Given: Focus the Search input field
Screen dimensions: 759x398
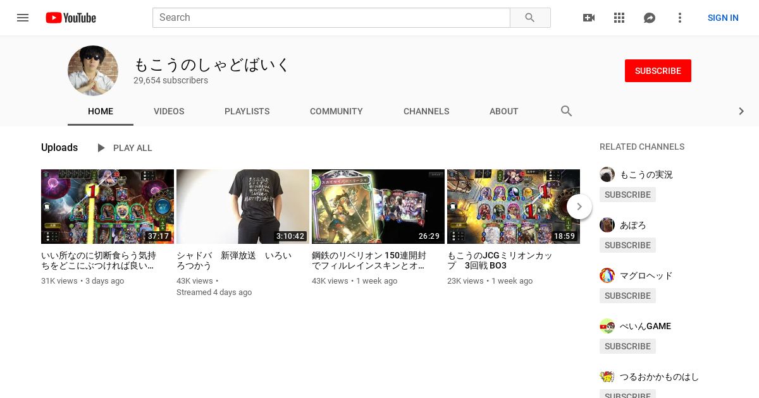Looking at the screenshot, I should [331, 18].
